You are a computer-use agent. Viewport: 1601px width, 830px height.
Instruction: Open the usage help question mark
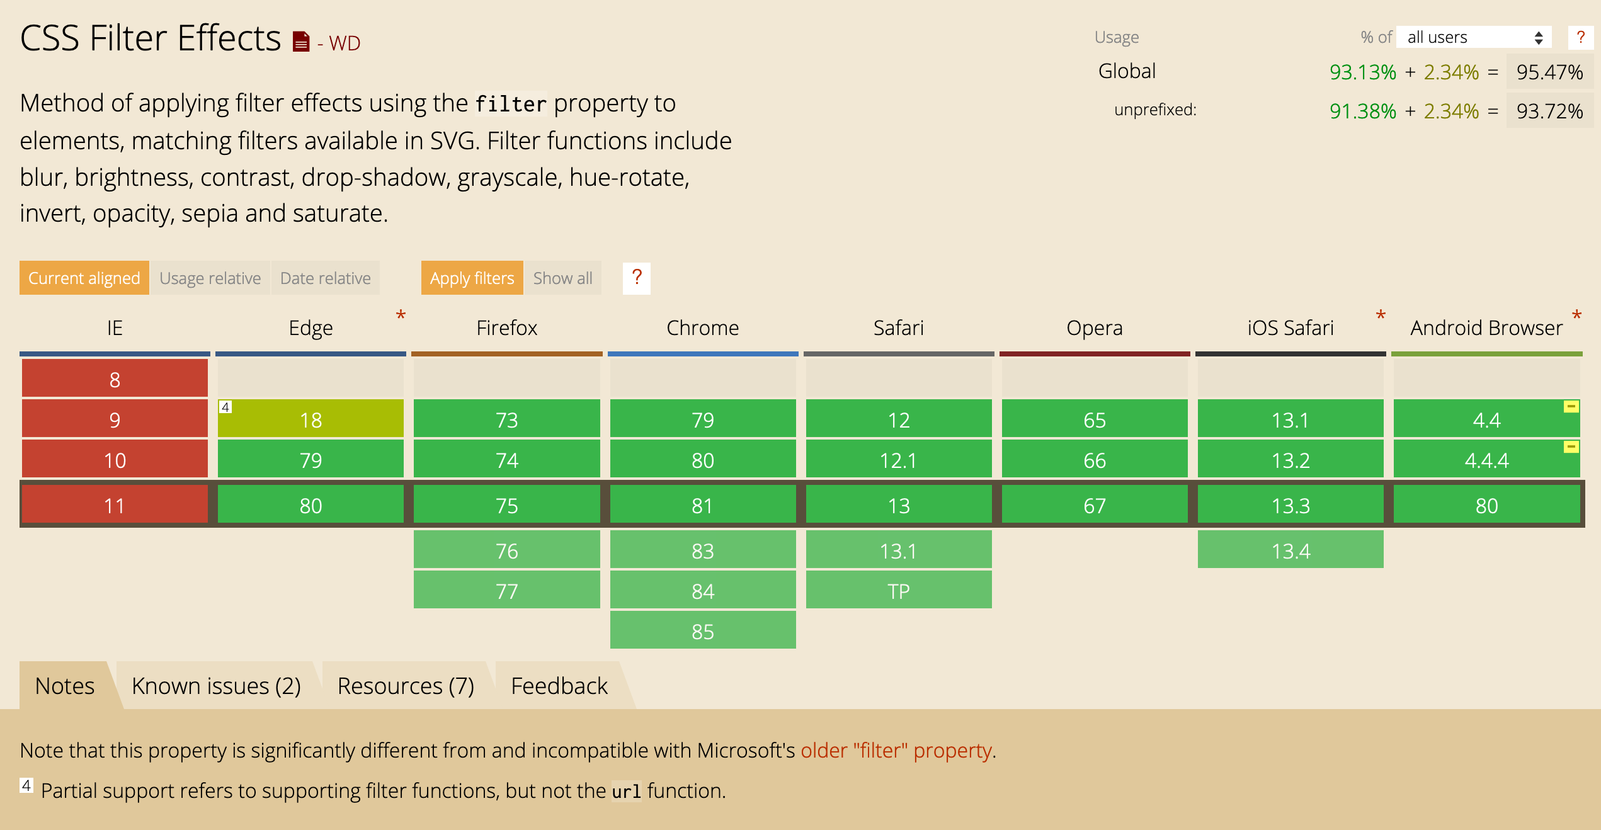[1580, 37]
